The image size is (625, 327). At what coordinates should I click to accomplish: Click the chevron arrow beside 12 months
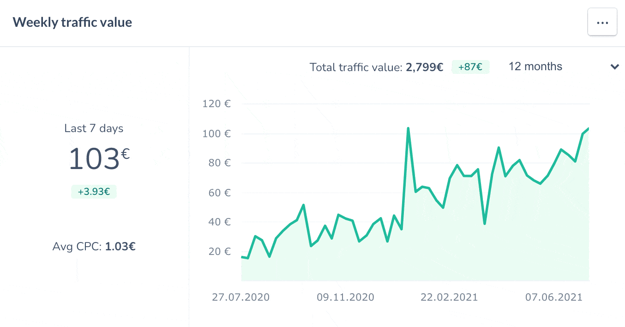(614, 67)
